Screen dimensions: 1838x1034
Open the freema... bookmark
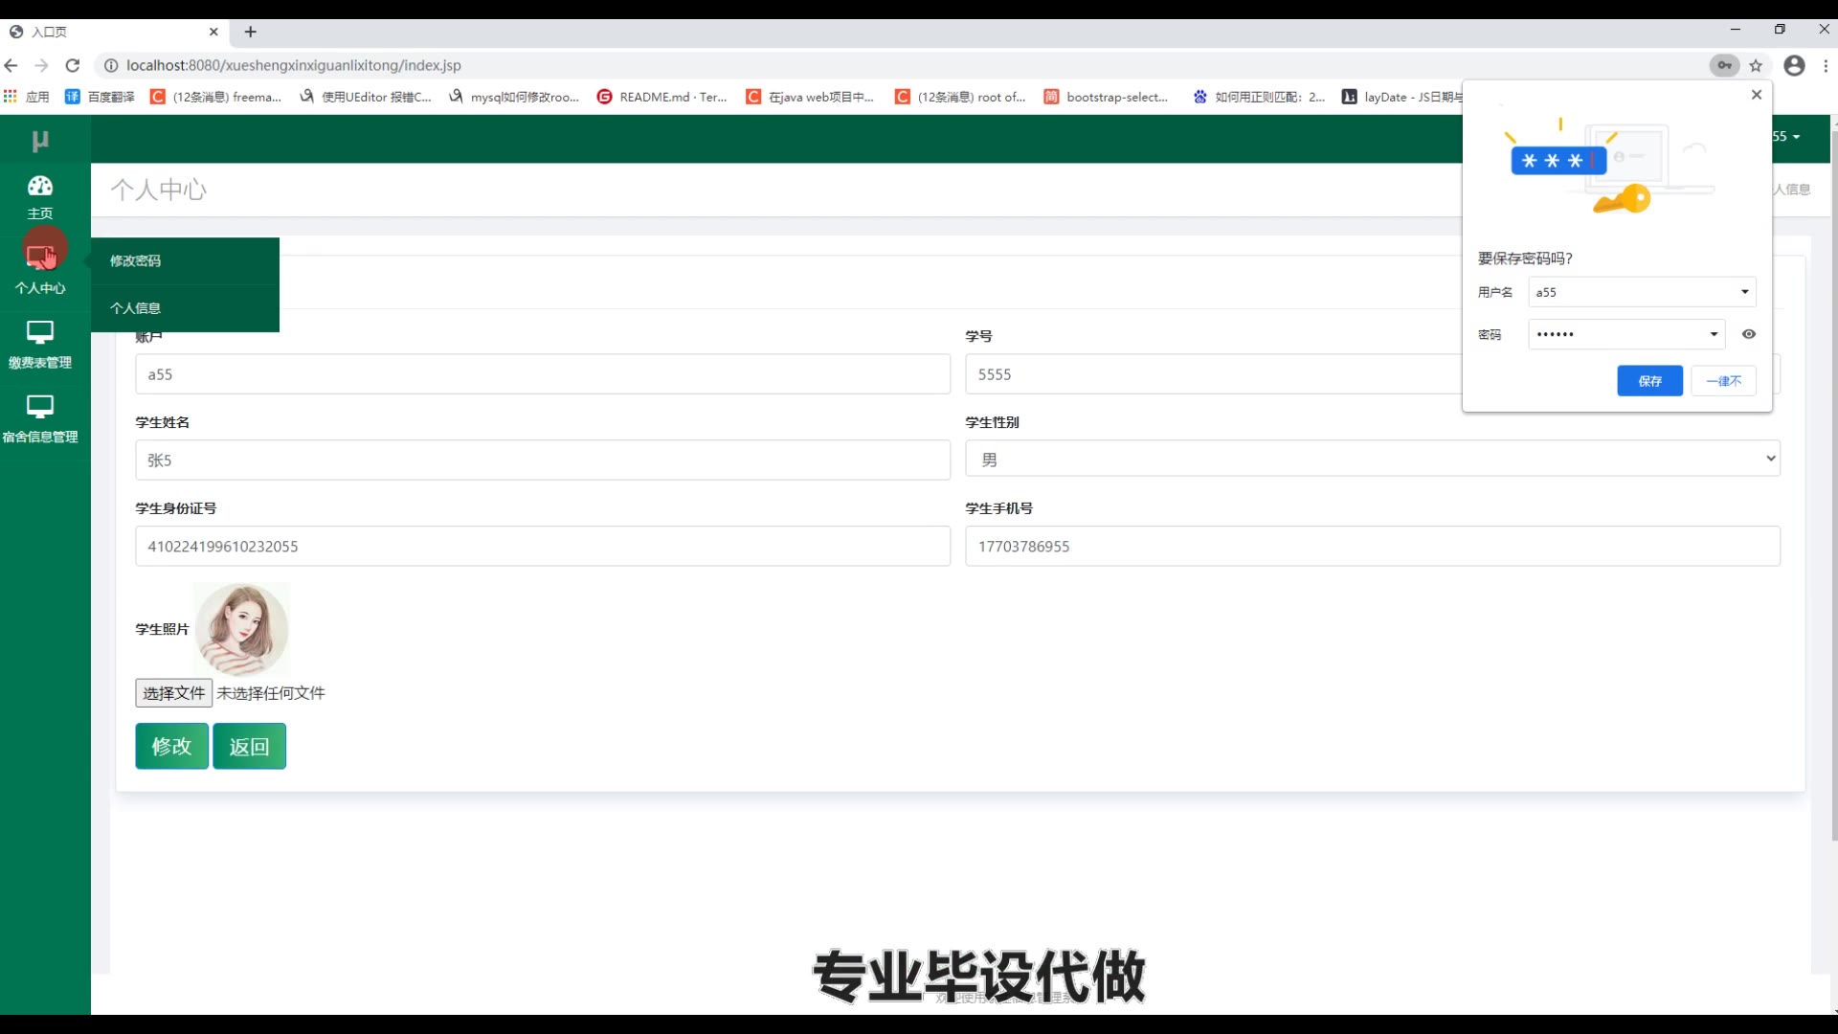click(x=216, y=97)
